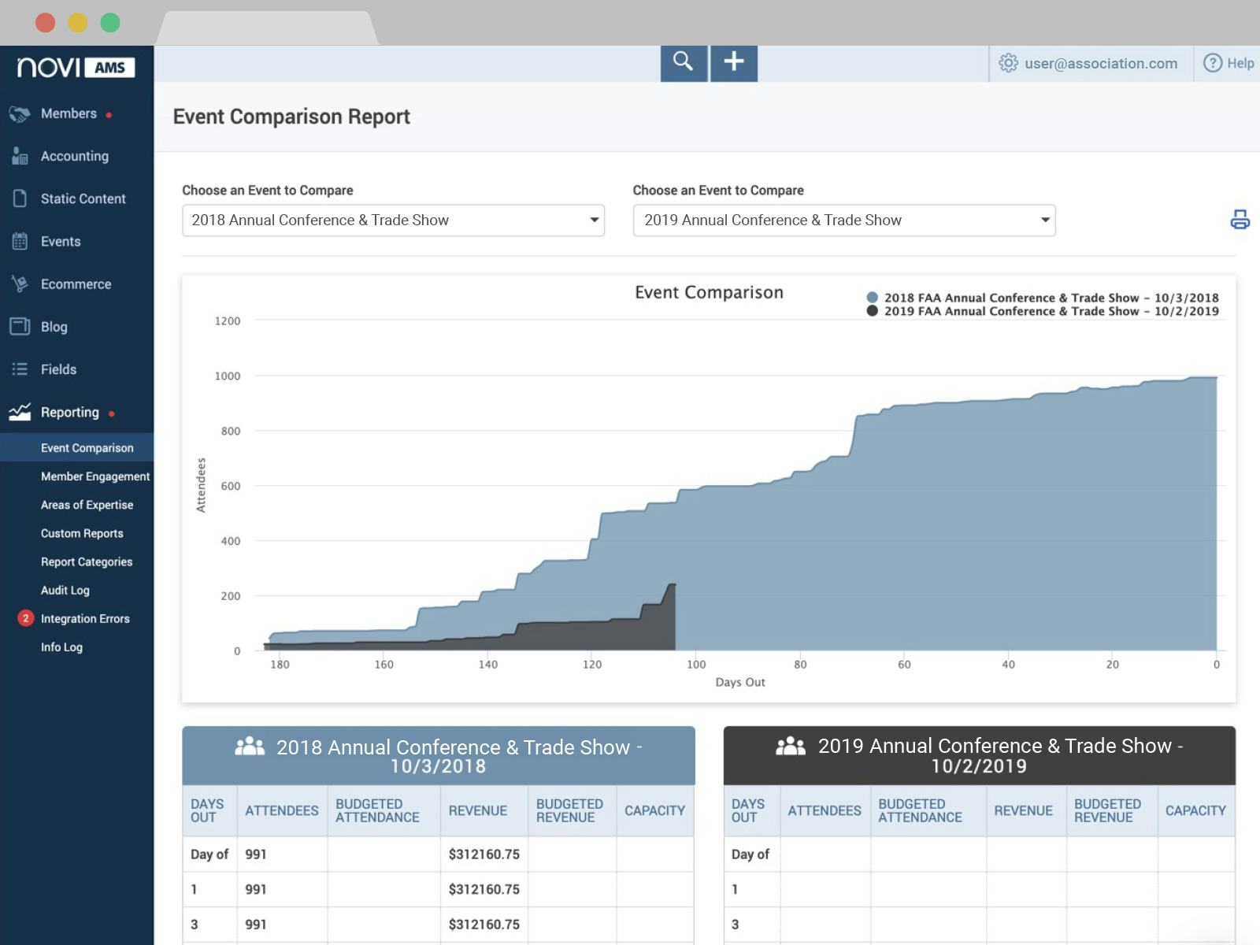
Task: View Integration Errors with badge count
Action: (x=85, y=618)
